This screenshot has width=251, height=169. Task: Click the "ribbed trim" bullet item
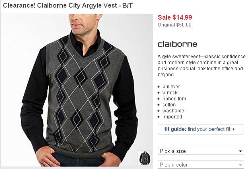click(x=174, y=99)
